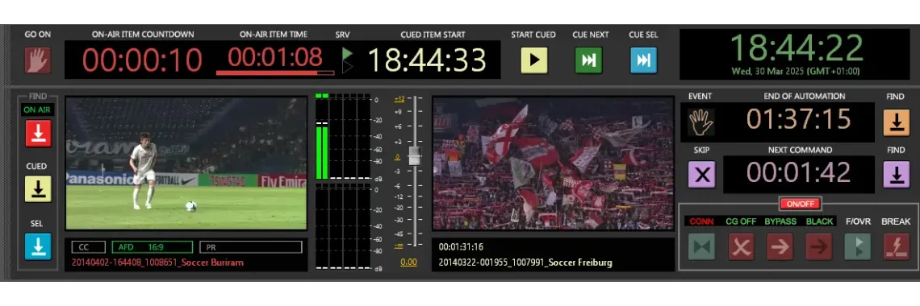Viewport: 920px width, 306px height.
Task: Find the ON AIR item with red arrow
Action: [x=38, y=134]
